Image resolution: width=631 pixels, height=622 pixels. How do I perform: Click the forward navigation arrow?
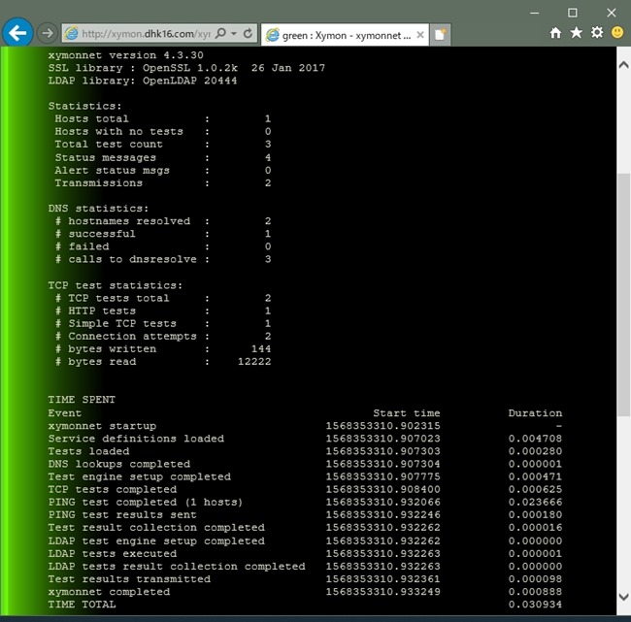point(48,33)
